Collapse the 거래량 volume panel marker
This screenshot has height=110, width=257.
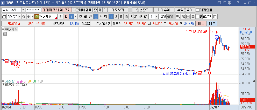(x=3, y=81)
